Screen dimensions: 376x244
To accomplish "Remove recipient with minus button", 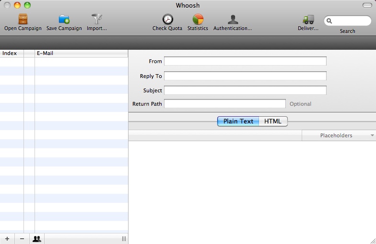I will (22, 239).
